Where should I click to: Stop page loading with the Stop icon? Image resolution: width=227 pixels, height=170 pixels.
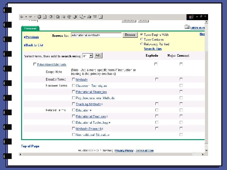click(x=39, y=17)
